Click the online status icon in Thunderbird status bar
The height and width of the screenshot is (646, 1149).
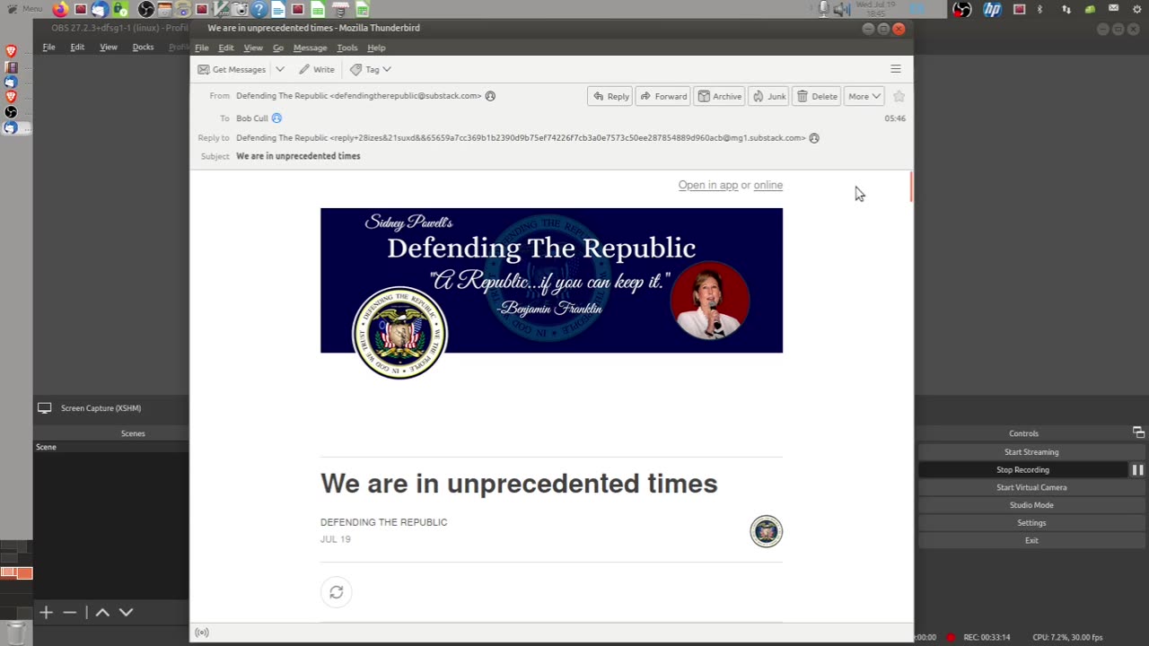click(x=202, y=633)
